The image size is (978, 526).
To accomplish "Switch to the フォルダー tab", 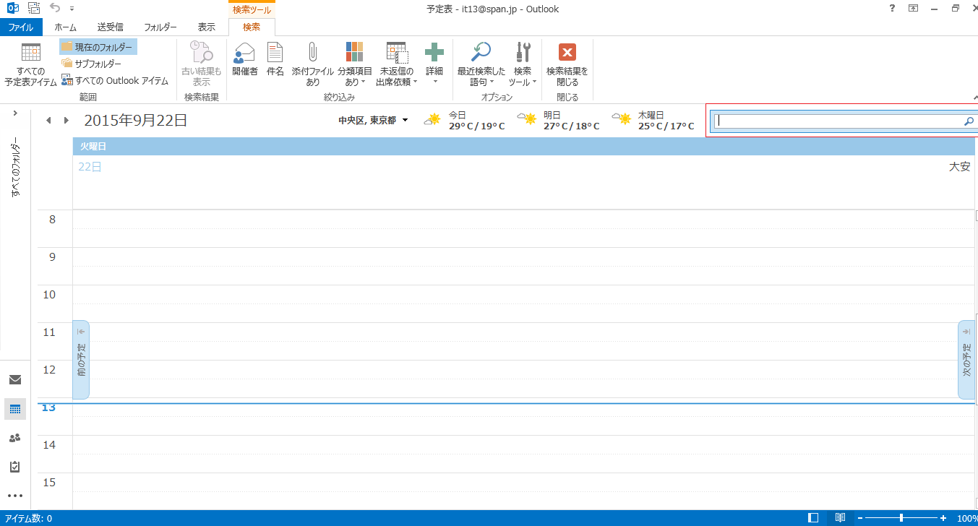I will 160,27.
